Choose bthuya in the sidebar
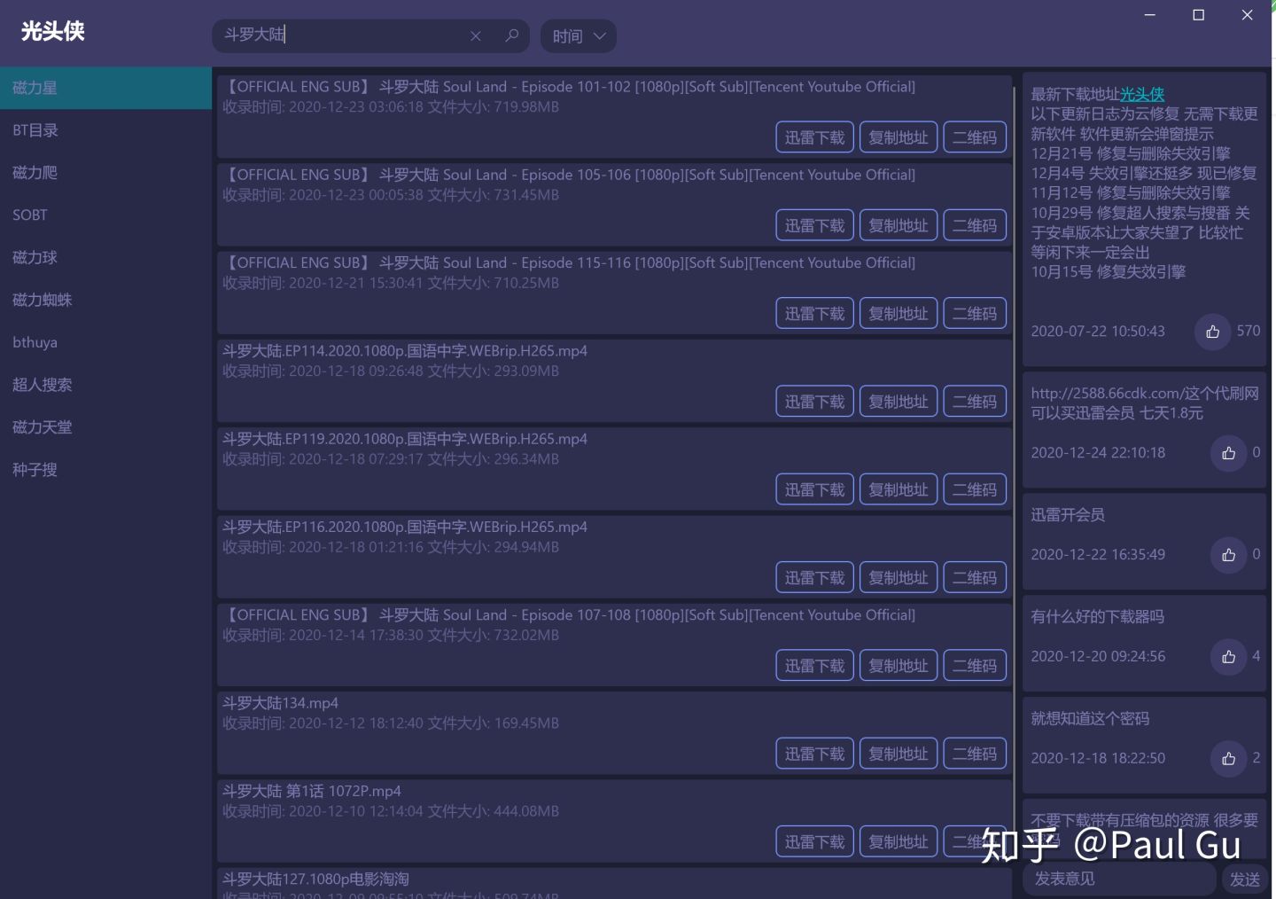The image size is (1276, 899). click(105, 342)
